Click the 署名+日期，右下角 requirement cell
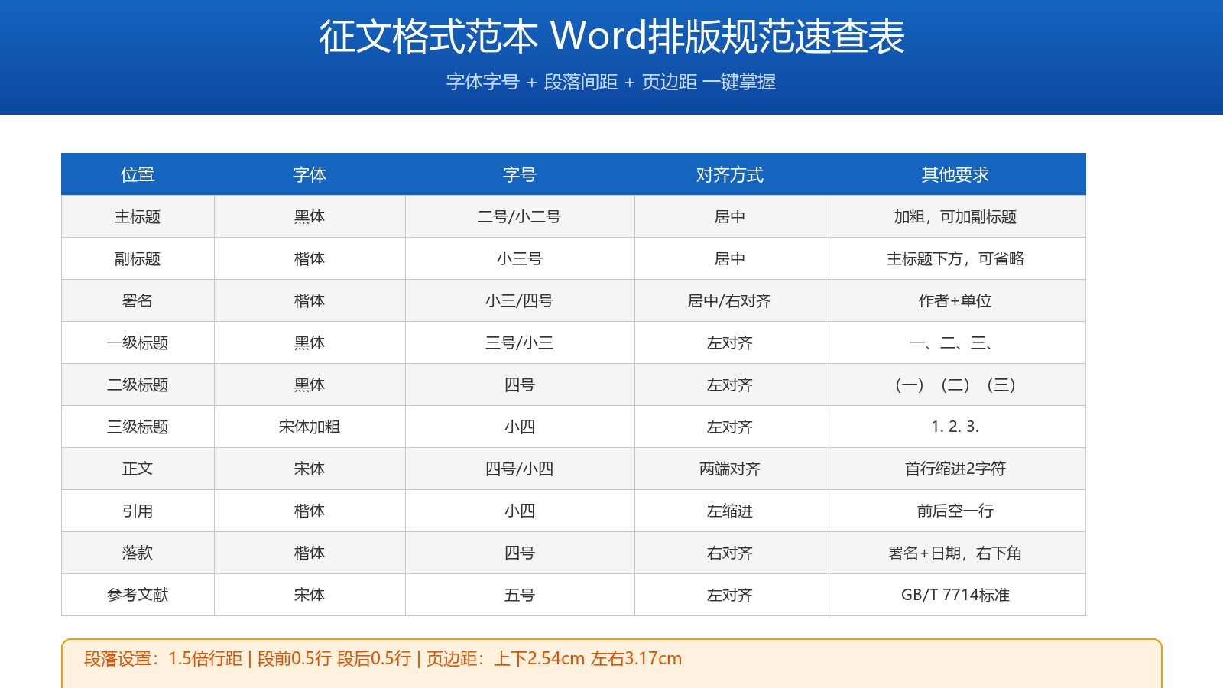 (955, 553)
